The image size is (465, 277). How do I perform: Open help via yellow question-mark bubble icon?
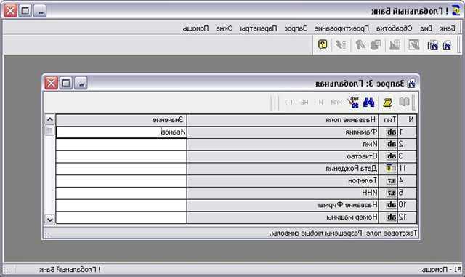coord(323,45)
